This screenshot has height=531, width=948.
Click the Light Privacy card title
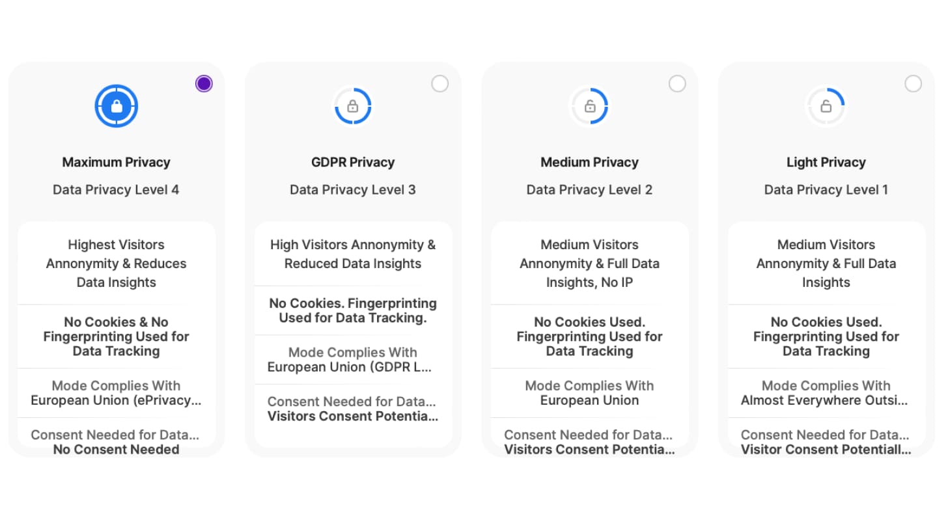(826, 162)
